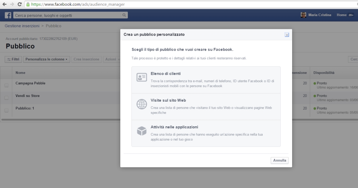
Task: Open the Filtri button
Action: point(13,59)
